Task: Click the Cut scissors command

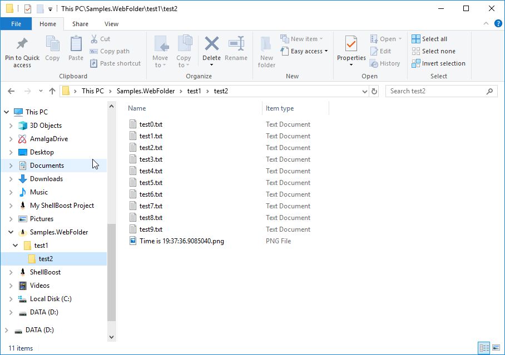Action: 101,39
